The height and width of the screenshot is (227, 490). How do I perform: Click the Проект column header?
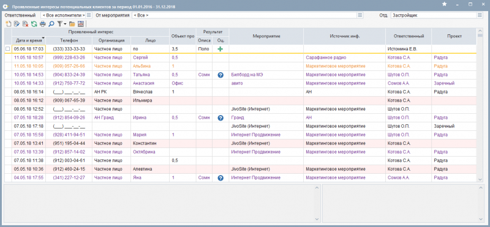coord(454,36)
